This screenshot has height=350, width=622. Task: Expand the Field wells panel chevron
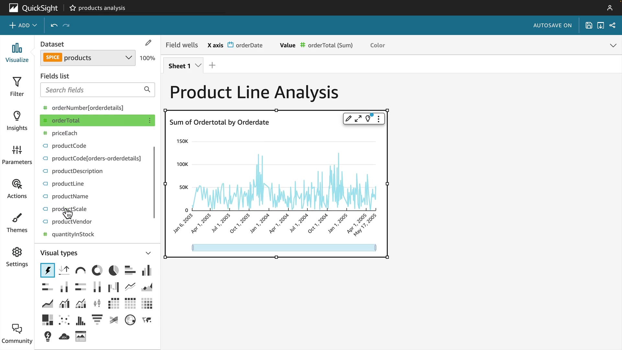613,45
